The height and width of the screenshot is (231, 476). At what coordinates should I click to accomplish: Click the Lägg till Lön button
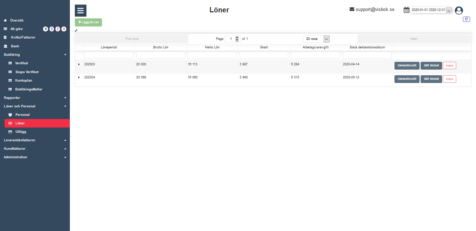pos(88,22)
